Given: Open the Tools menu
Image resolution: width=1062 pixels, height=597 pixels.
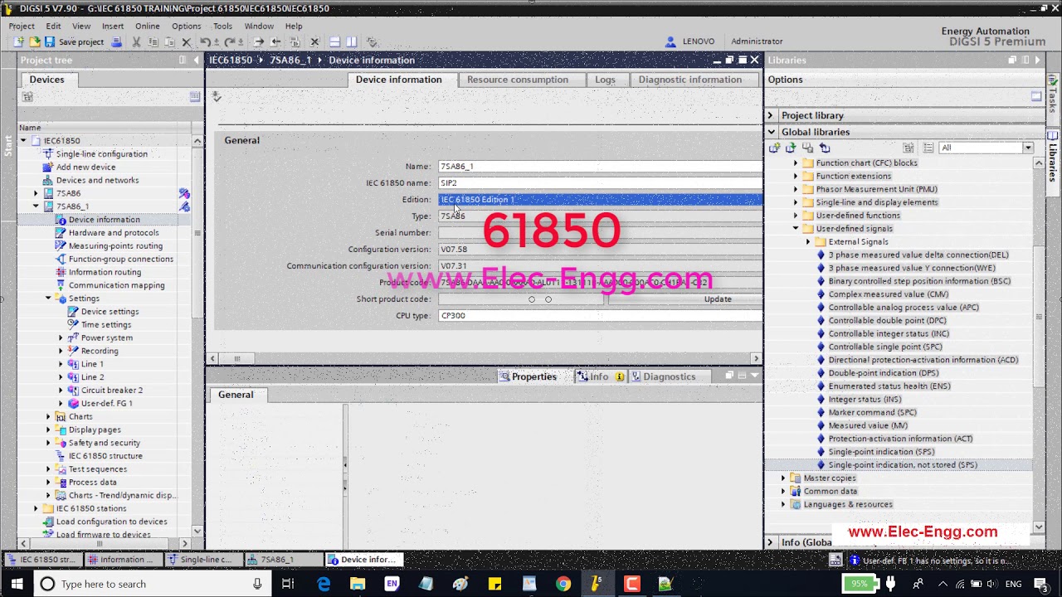Looking at the screenshot, I should (222, 26).
